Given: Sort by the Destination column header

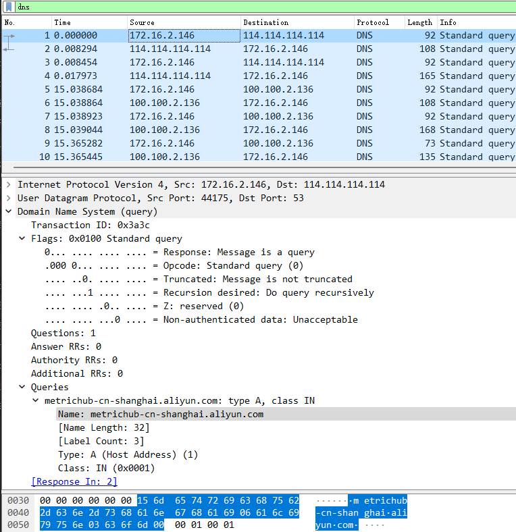Looking at the screenshot, I should click(x=297, y=22).
